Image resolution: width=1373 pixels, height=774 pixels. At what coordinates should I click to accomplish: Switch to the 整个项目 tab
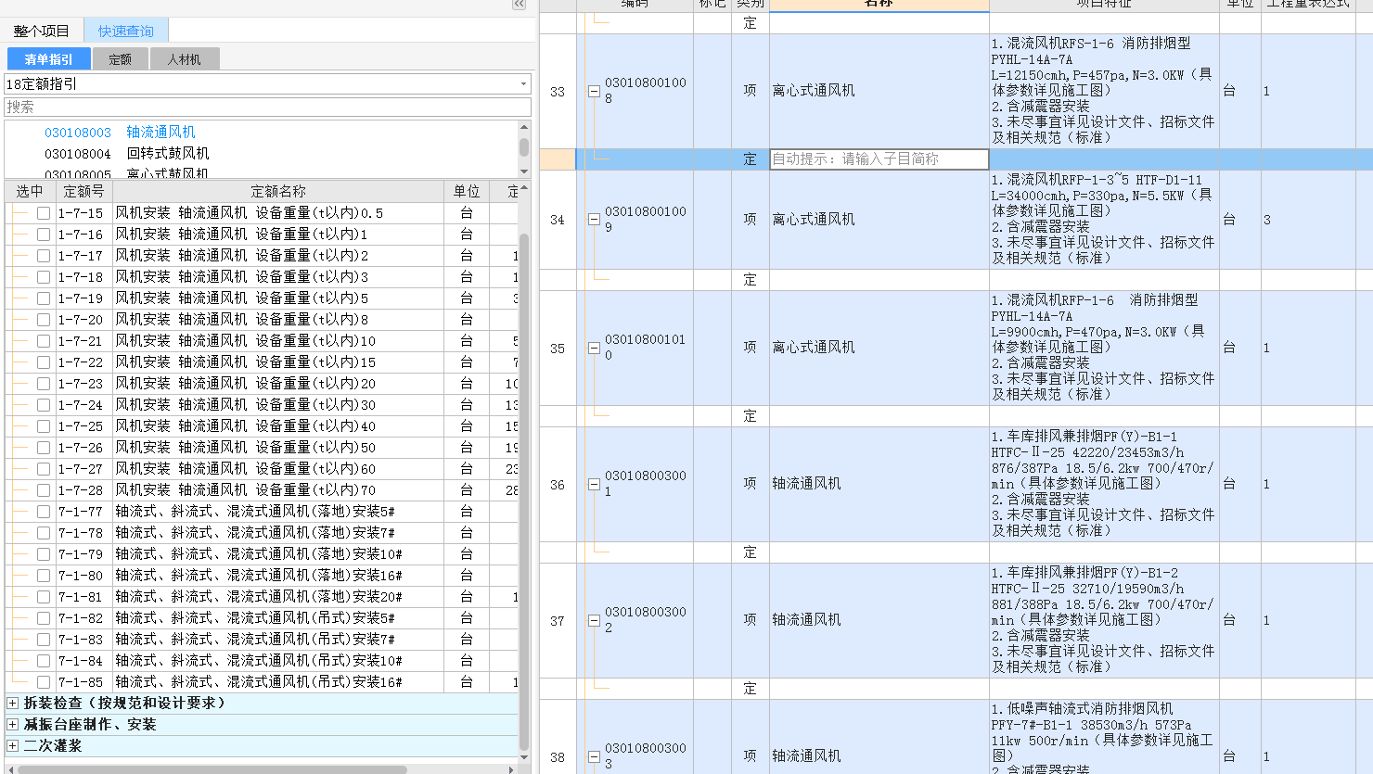[x=41, y=31]
